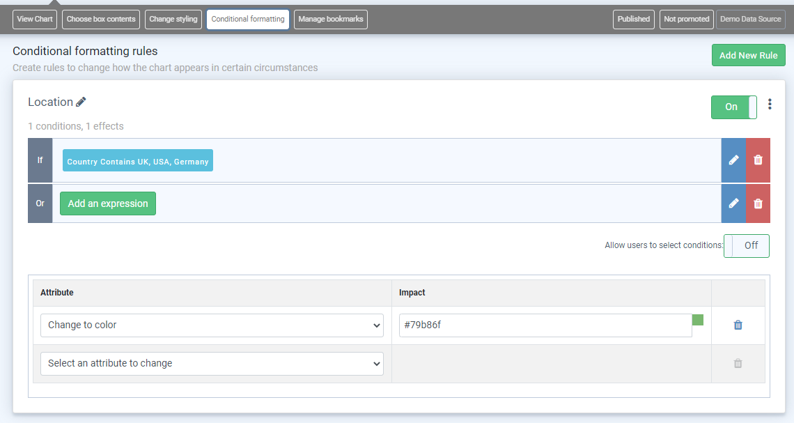The image size is (794, 423).
Task: Delete the Or condition row
Action: click(758, 203)
